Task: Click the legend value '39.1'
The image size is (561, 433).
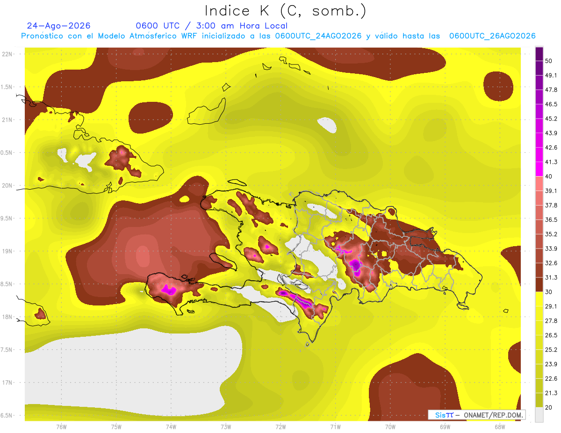Action: point(551,191)
